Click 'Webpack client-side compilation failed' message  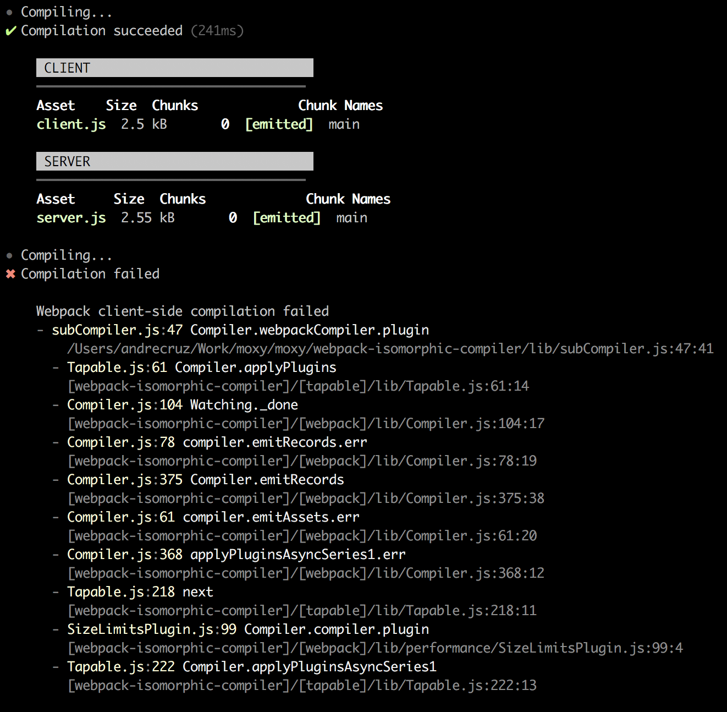183,311
